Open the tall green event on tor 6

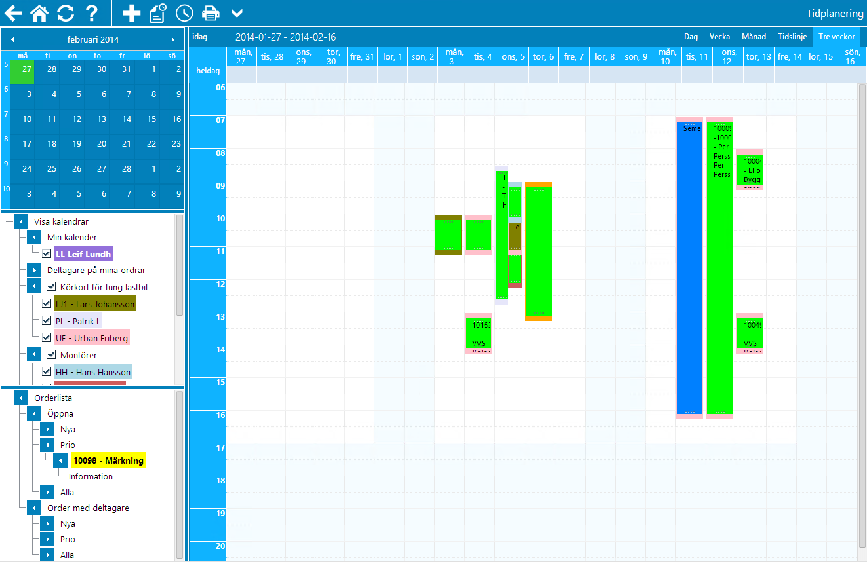point(538,252)
